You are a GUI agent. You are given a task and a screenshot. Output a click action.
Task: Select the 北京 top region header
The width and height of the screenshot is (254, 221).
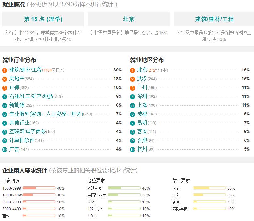[x=129, y=19]
